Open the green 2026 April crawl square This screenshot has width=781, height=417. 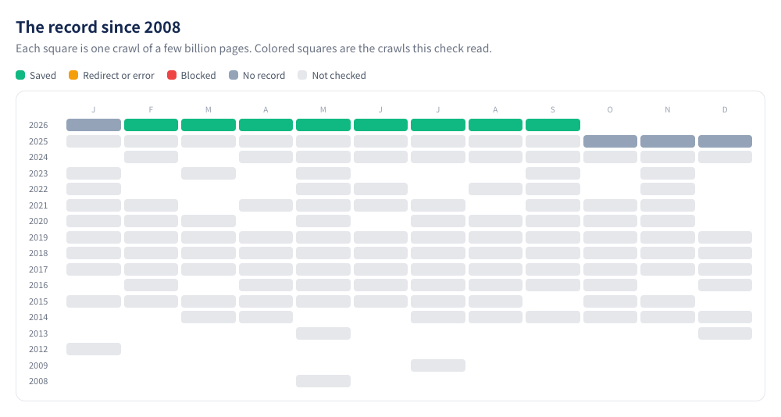pyautogui.click(x=266, y=125)
